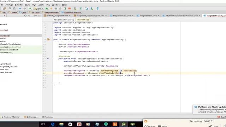226x127 pixels.
Task: Open File Explorer from the taskbar
Action: pyautogui.click(x=61, y=124)
